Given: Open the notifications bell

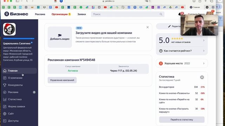Looking at the screenshot, I should [180, 14].
